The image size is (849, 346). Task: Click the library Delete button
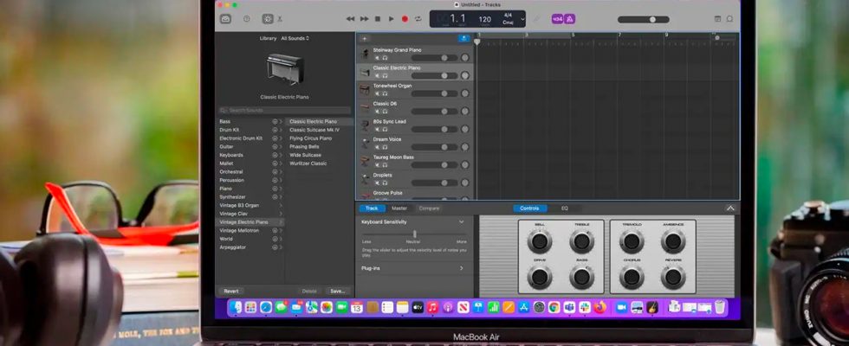coord(309,291)
